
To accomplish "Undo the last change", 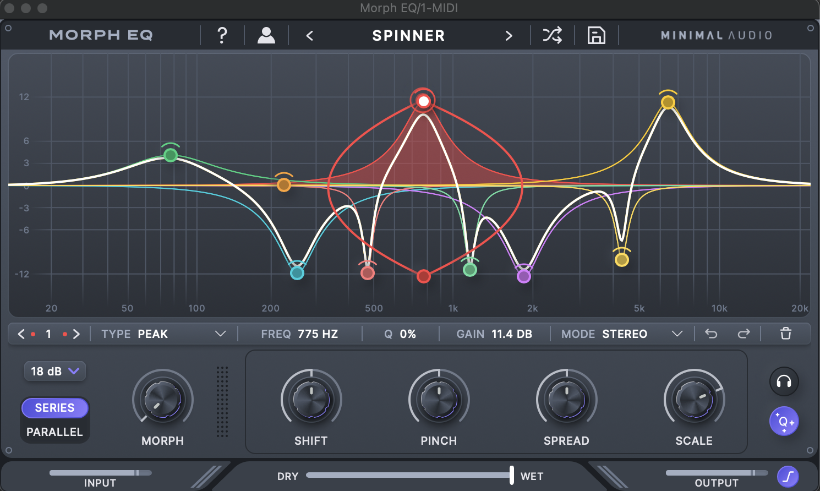I will click(x=711, y=334).
